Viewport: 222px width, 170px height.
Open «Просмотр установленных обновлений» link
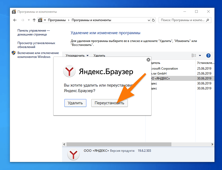point(36,45)
